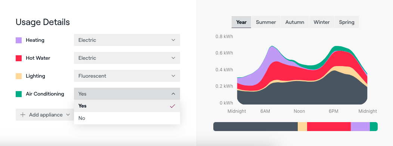Screen dimensions: 393x146
Task: Click the dark gray segment of usage bar
Action: click(256, 127)
